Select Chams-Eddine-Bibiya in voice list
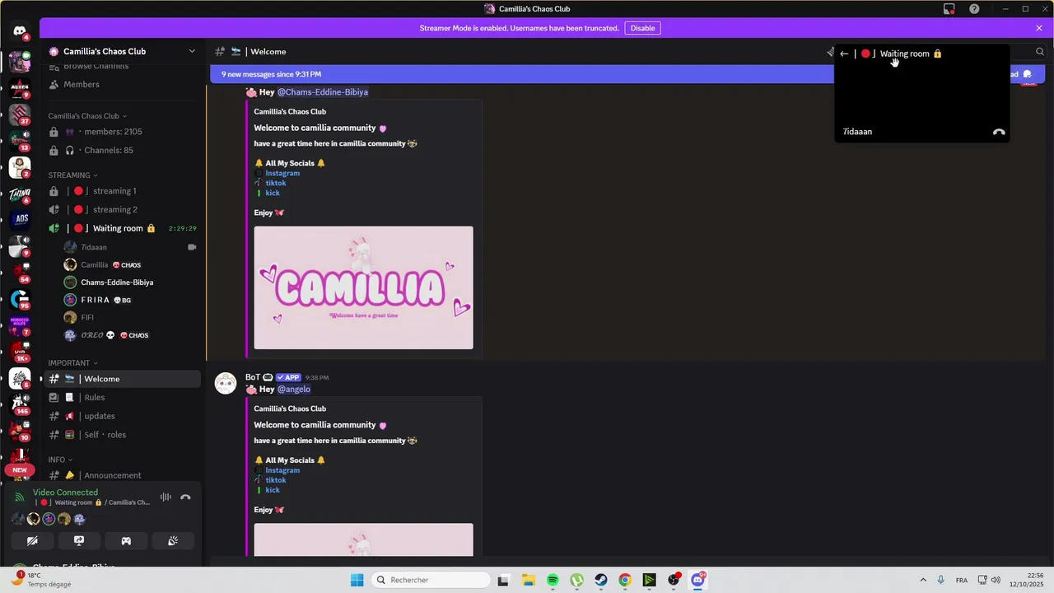1054x593 pixels. [x=130, y=282]
